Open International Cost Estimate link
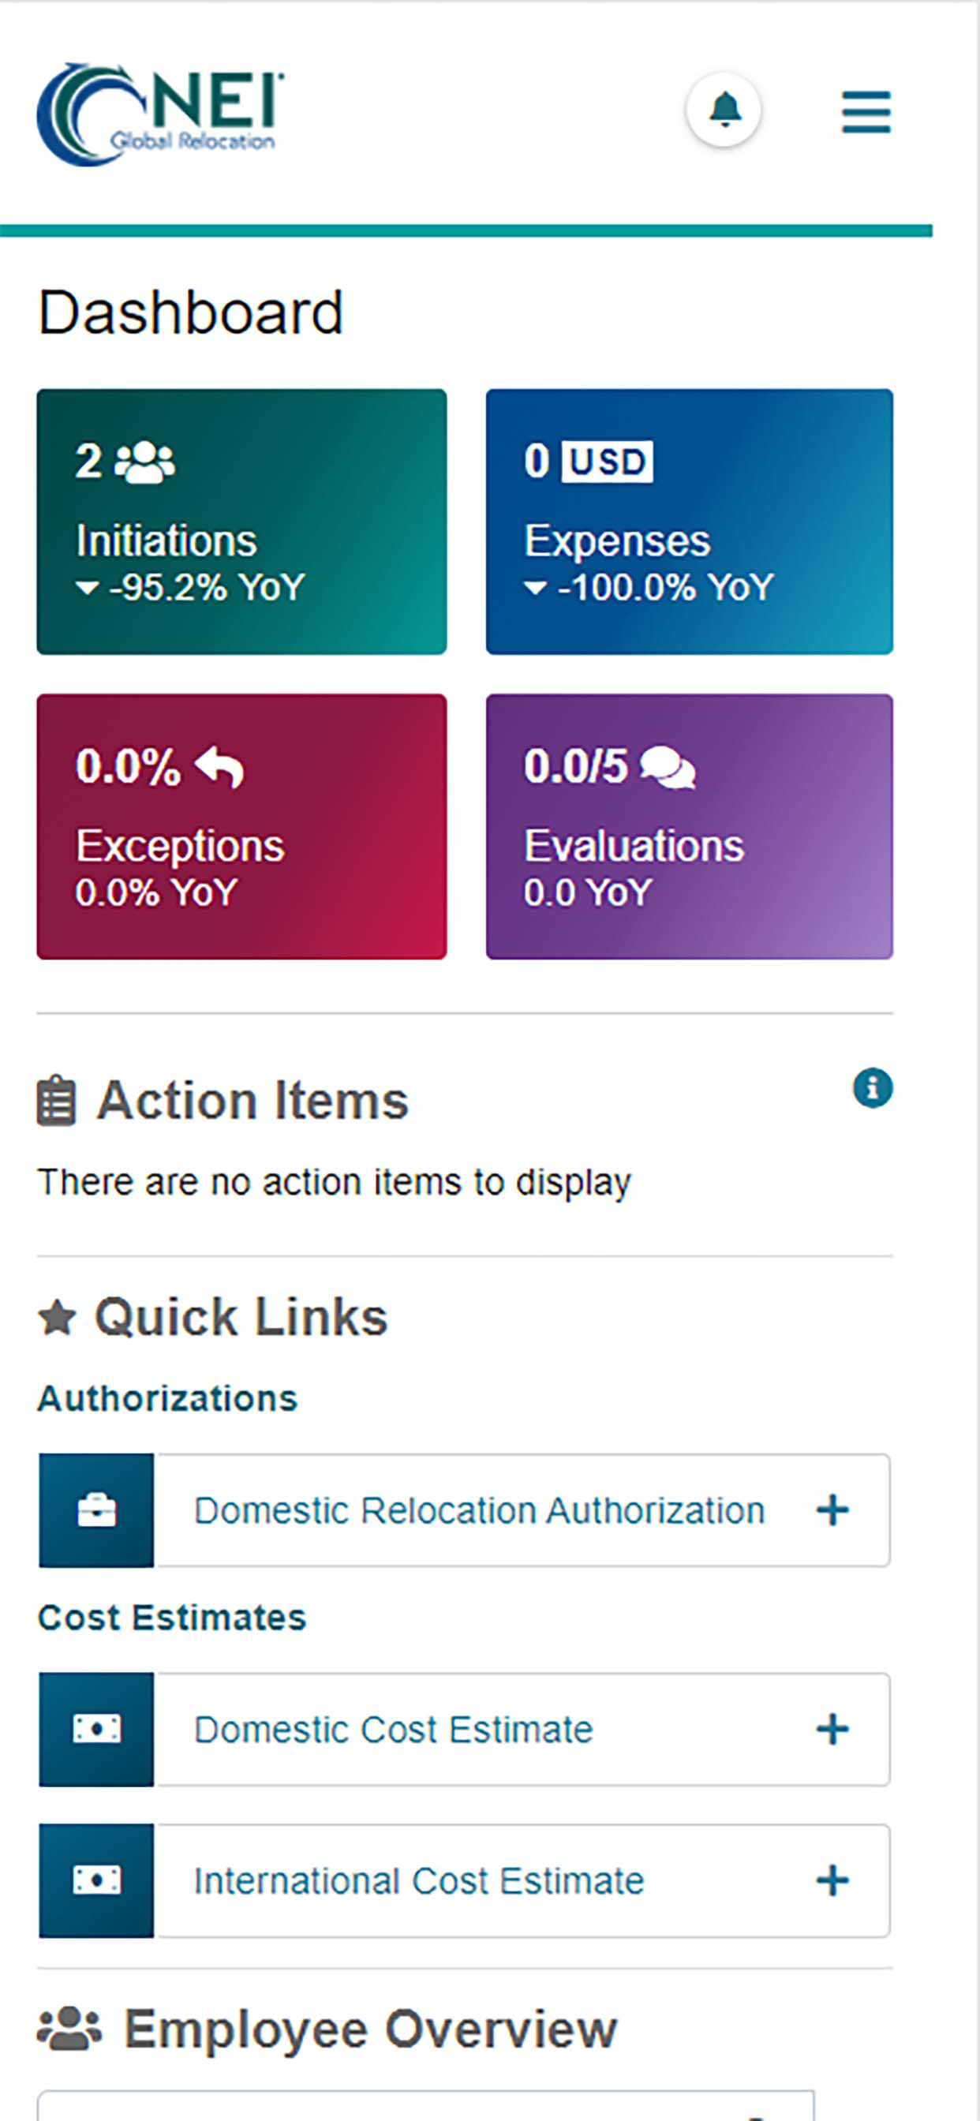 click(419, 1880)
